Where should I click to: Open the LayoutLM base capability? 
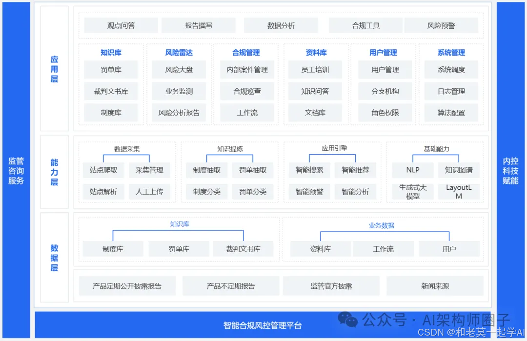pos(459,191)
